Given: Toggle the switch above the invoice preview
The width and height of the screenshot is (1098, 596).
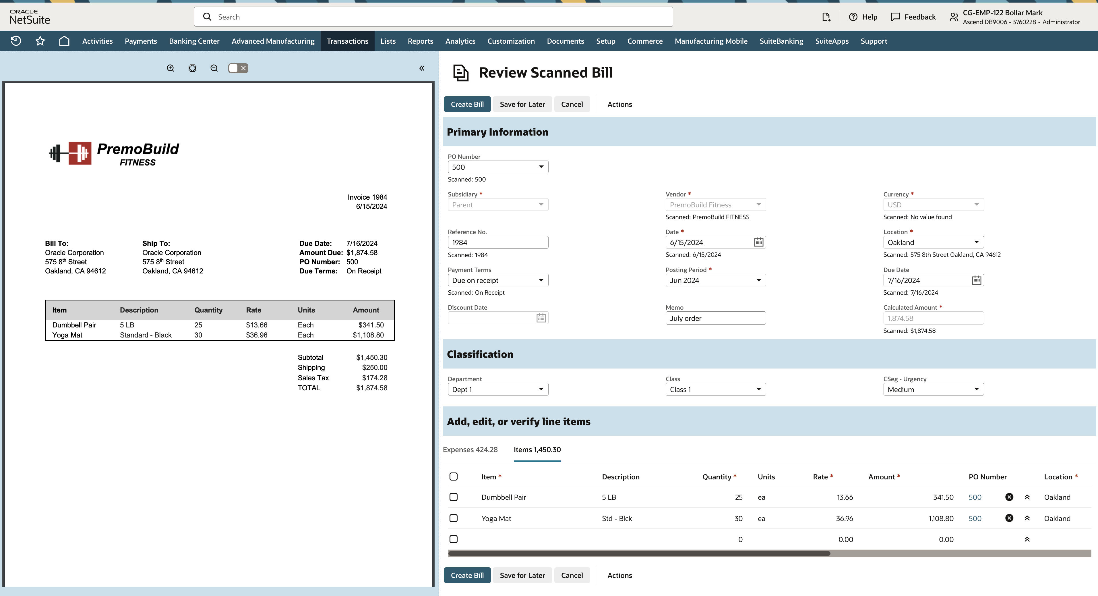Looking at the screenshot, I should (233, 68).
